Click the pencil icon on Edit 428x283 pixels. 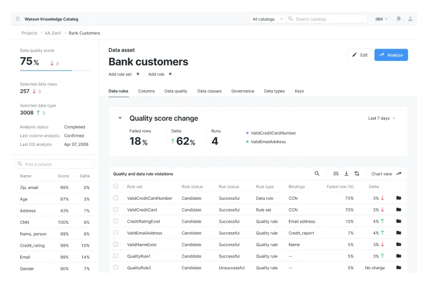(x=354, y=55)
